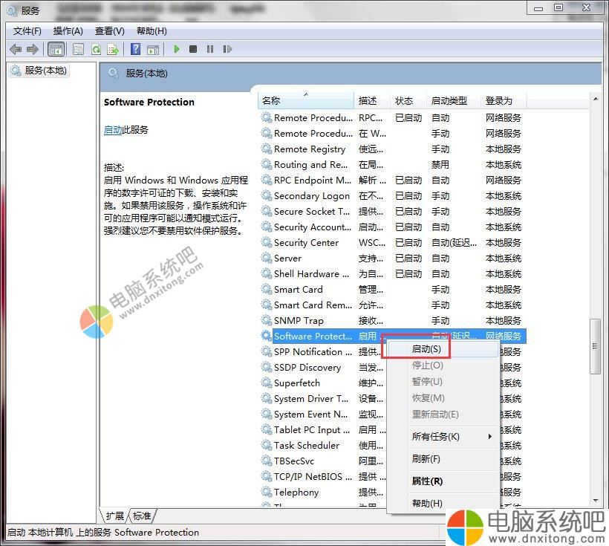Select the Security Account... service row

click(x=392, y=227)
